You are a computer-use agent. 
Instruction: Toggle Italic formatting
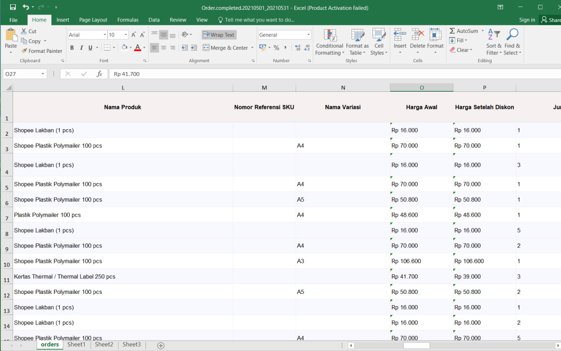coord(81,48)
